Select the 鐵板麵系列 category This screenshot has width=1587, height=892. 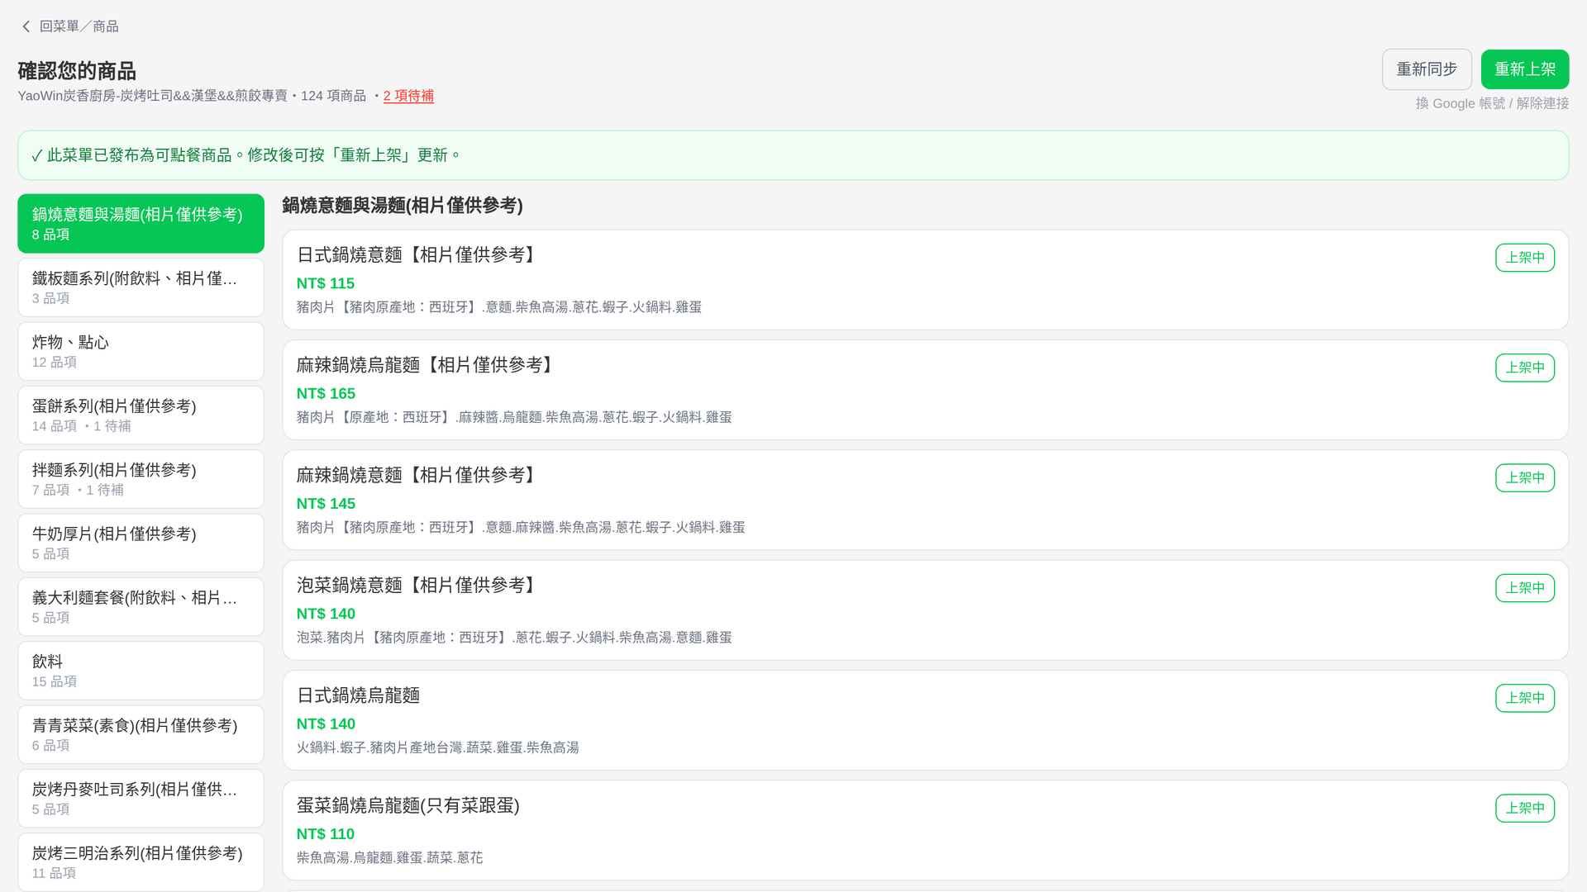(141, 287)
